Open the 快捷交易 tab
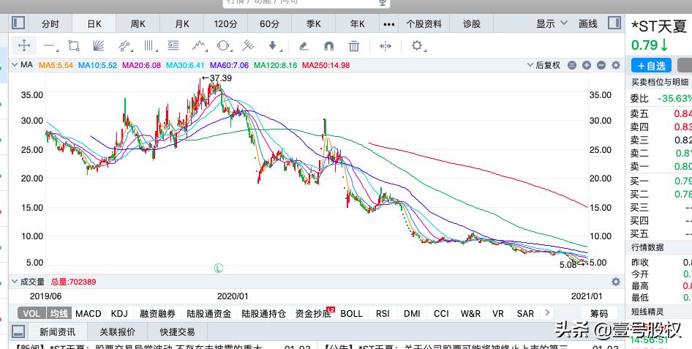692x349 pixels. 178,331
